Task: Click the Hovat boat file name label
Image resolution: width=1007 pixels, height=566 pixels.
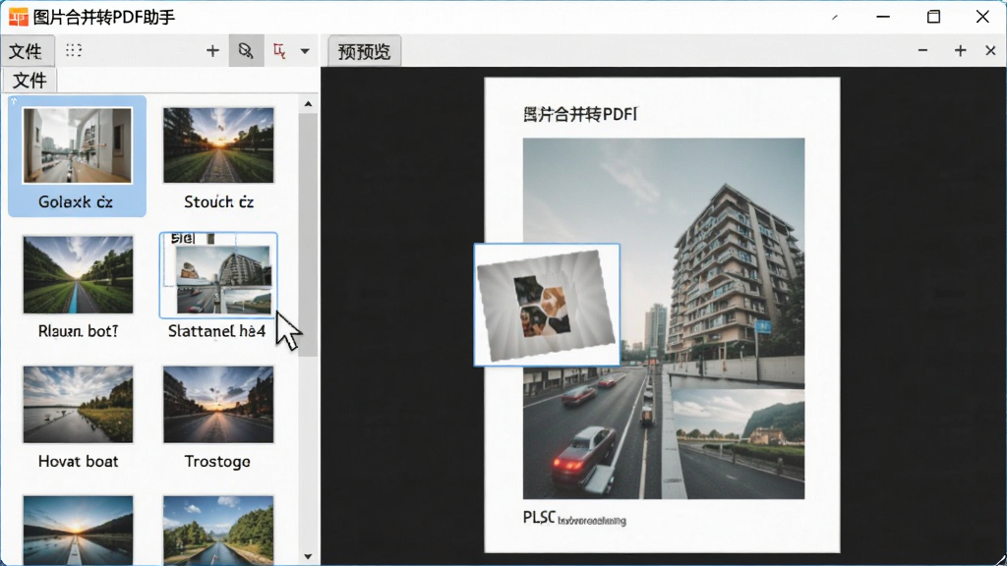Action: point(78,462)
